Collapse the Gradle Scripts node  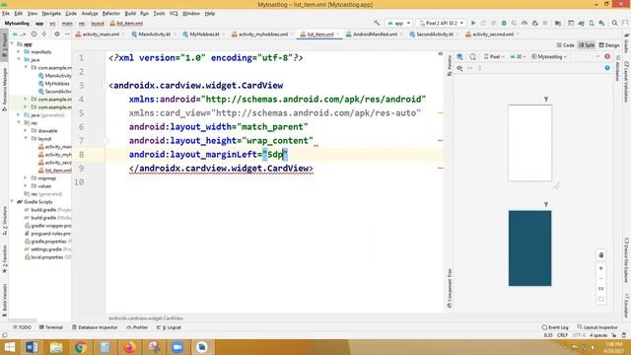(x=12, y=201)
